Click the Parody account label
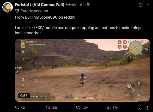This screenshot has height=112, width=153. (34, 11)
